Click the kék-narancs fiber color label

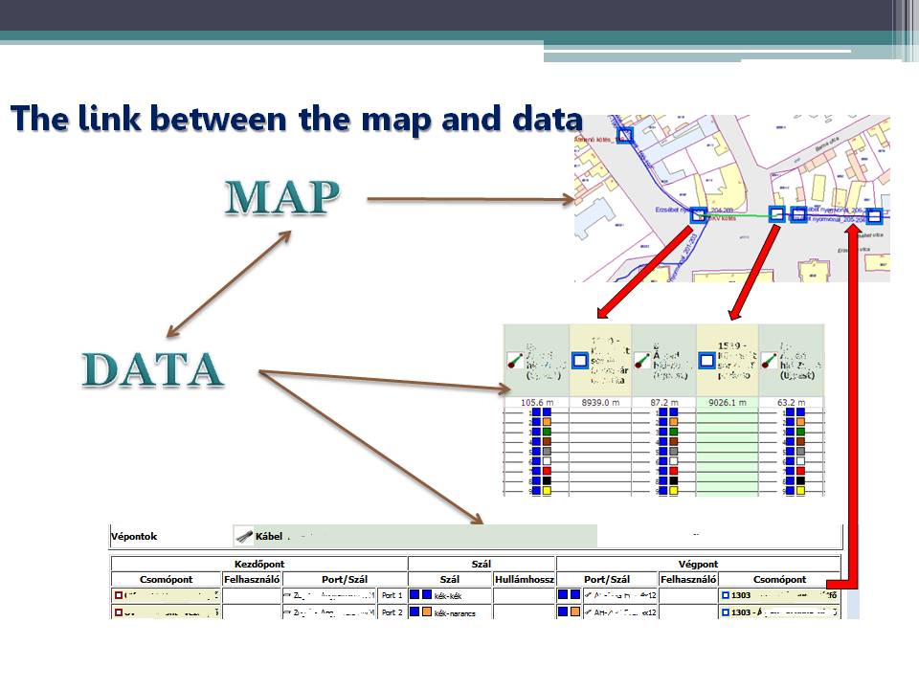(x=455, y=612)
